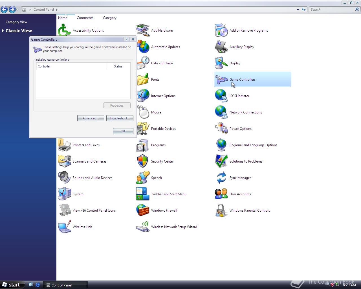Viewport: 361px width, 289px height.
Task: Open the Add Hardware icon
Action: click(x=143, y=30)
